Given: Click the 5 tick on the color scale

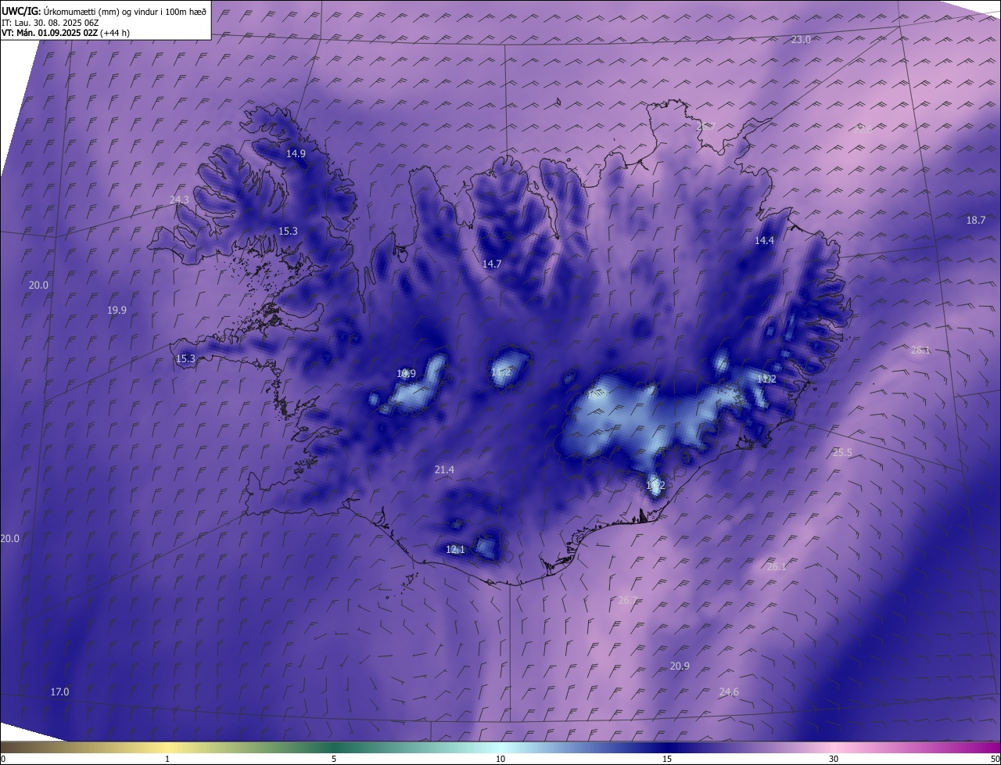Looking at the screenshot, I should (334, 760).
